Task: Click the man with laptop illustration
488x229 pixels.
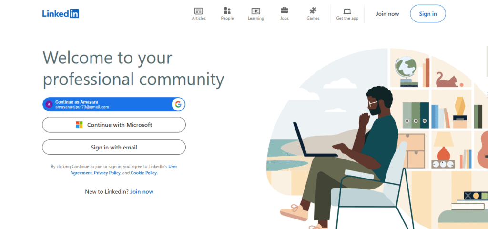Action: click(377, 139)
